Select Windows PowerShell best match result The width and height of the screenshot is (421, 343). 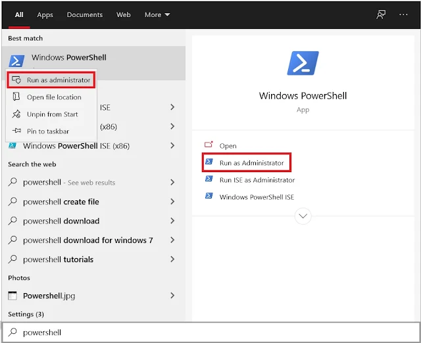[x=93, y=63]
